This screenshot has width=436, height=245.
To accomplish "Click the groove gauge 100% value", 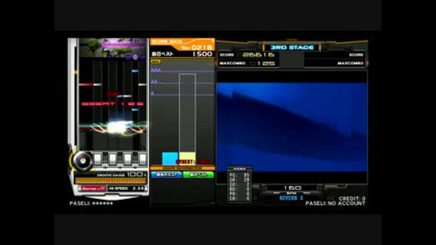I will (136, 174).
